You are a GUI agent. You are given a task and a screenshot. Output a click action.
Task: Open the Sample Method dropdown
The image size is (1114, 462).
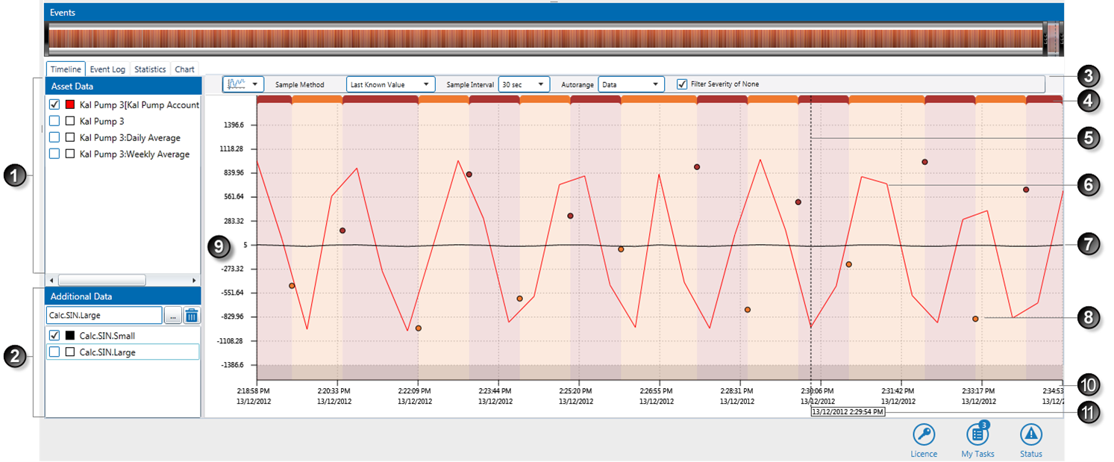(x=390, y=85)
